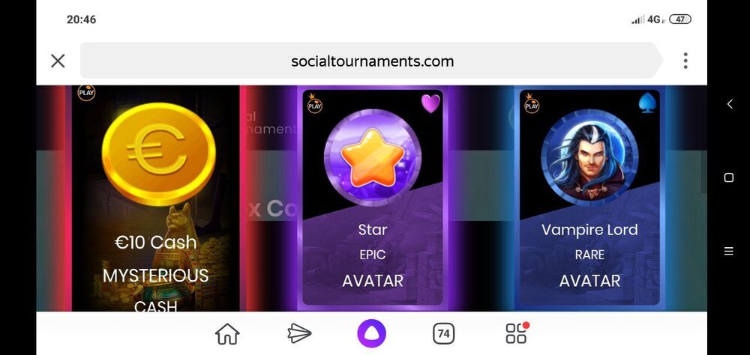Tap the orange Star avatar image
Image resolution: width=750 pixels, height=355 pixels.
[x=373, y=158]
